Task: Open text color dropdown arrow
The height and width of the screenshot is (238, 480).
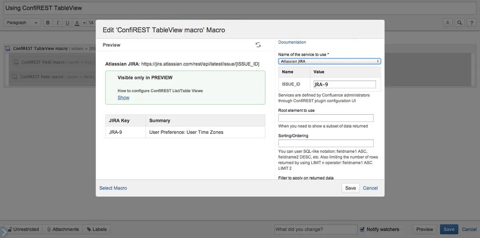Action: 84,23
